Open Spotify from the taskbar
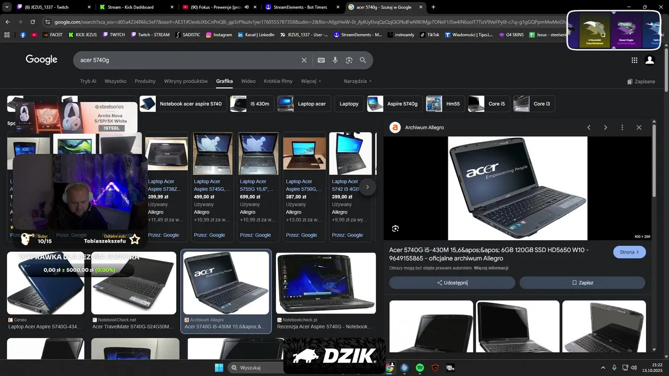The height and width of the screenshot is (376, 669). click(x=420, y=368)
